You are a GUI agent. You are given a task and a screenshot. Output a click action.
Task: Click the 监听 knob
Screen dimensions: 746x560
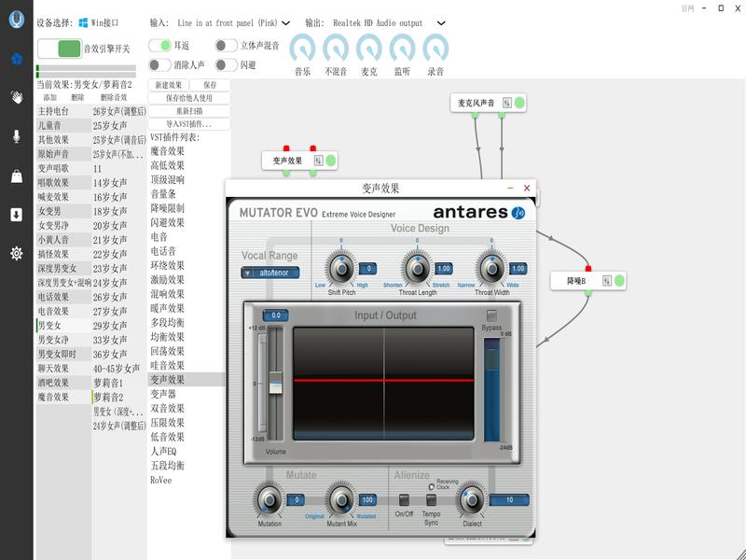point(403,48)
